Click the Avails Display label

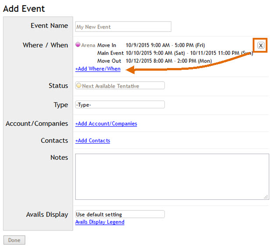pyautogui.click(x=47, y=215)
